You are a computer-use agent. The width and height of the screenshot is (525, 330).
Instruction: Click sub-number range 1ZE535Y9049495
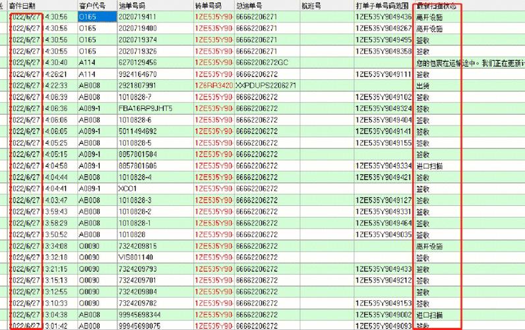coord(384,40)
